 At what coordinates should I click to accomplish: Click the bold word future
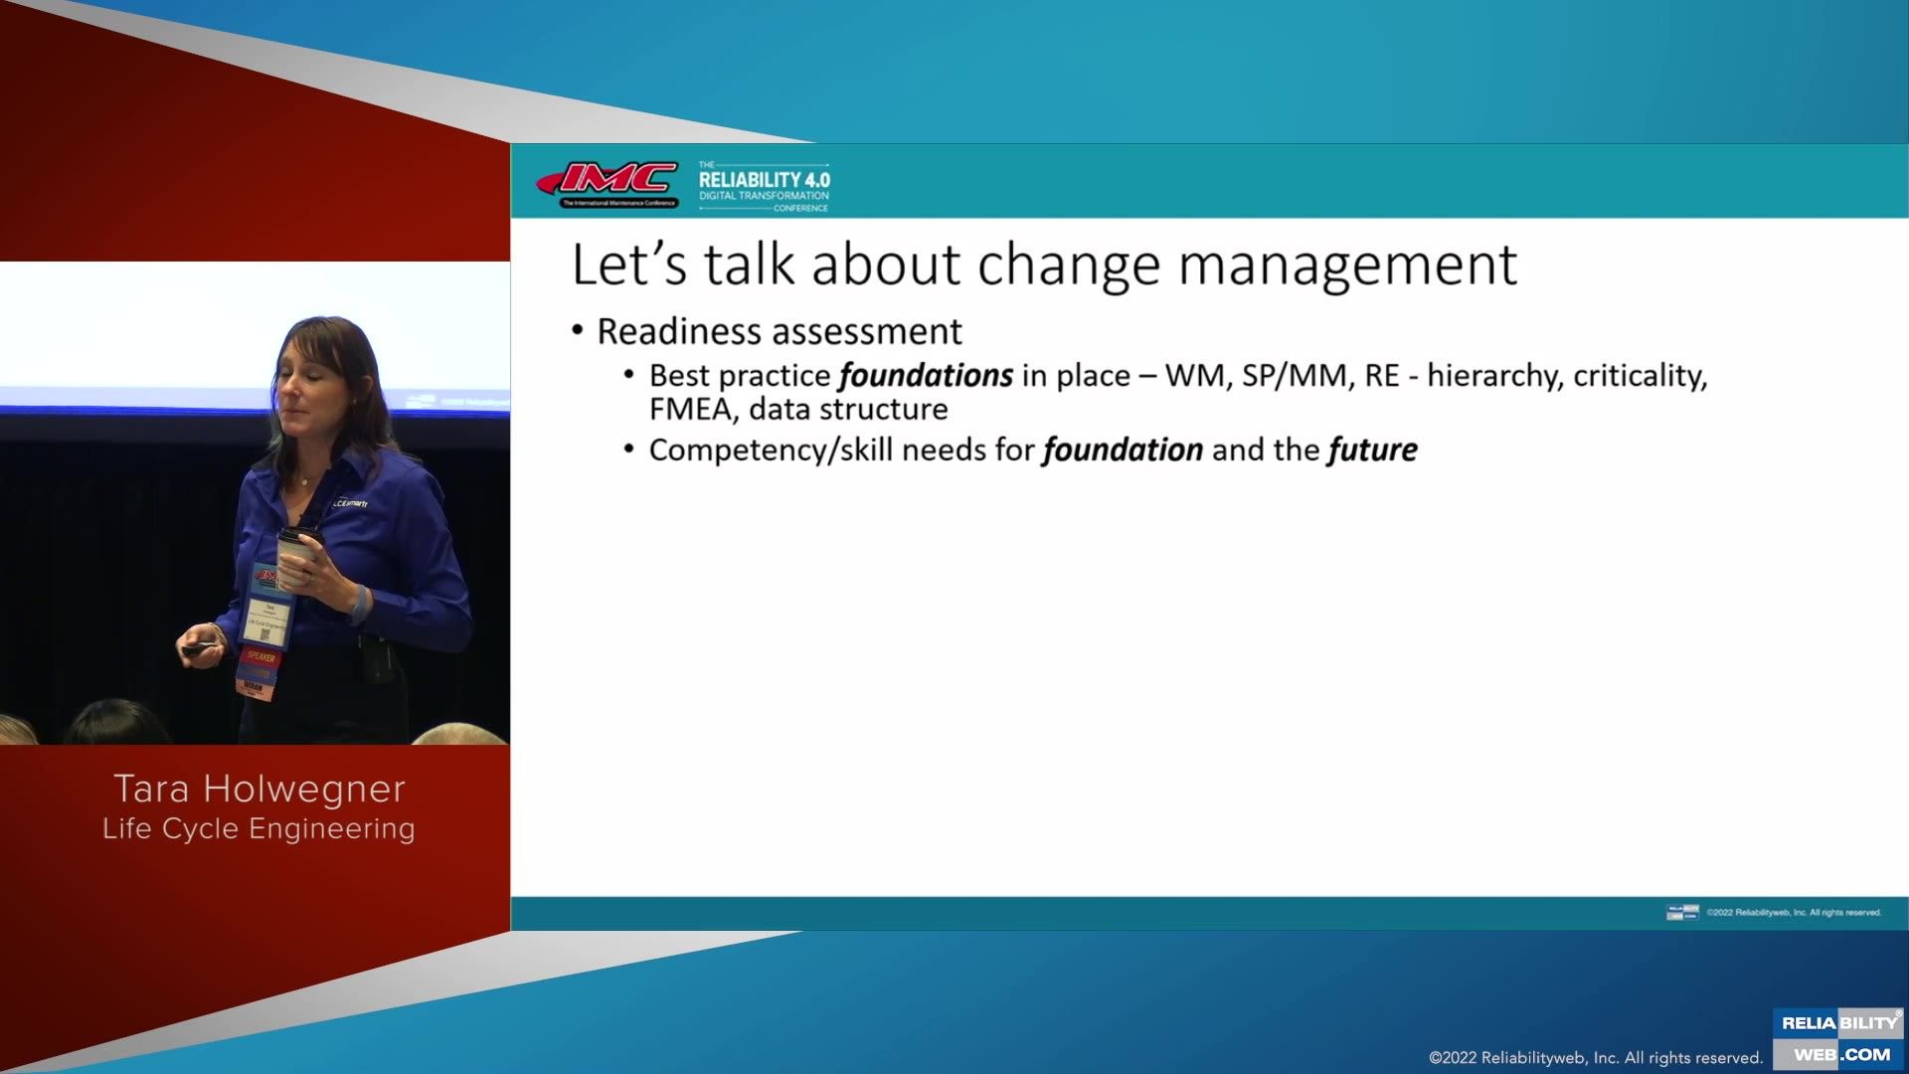click(x=1372, y=450)
